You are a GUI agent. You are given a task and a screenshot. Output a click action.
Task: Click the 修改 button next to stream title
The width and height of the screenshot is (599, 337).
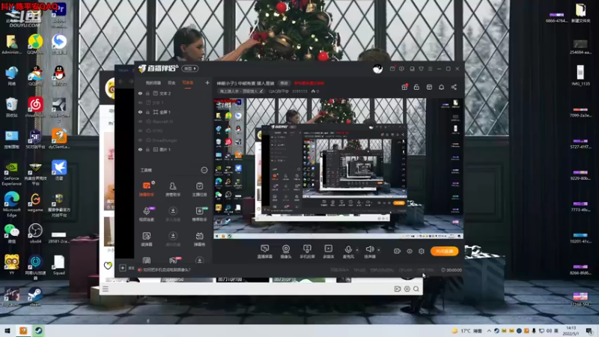tap(285, 83)
